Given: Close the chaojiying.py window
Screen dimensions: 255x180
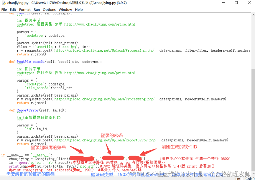Looking at the screenshot, I should pos(249,3).
